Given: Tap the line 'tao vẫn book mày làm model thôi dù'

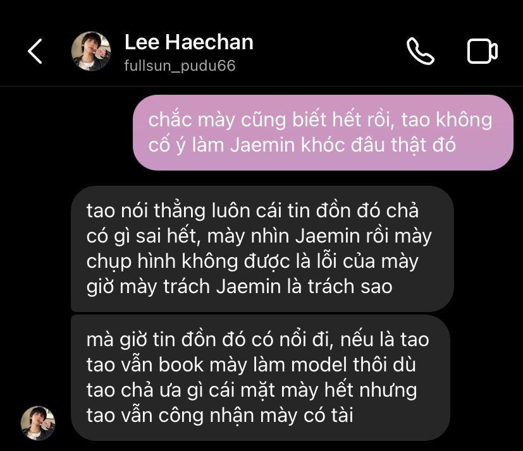Looking at the screenshot, I should tap(251, 364).
